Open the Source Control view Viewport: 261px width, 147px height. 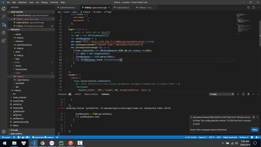[x=4, y=24]
